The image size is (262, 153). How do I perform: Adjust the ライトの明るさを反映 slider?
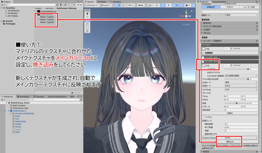coord(236,79)
